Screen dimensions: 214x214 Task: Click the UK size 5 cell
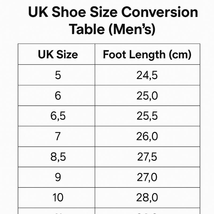click(56, 75)
